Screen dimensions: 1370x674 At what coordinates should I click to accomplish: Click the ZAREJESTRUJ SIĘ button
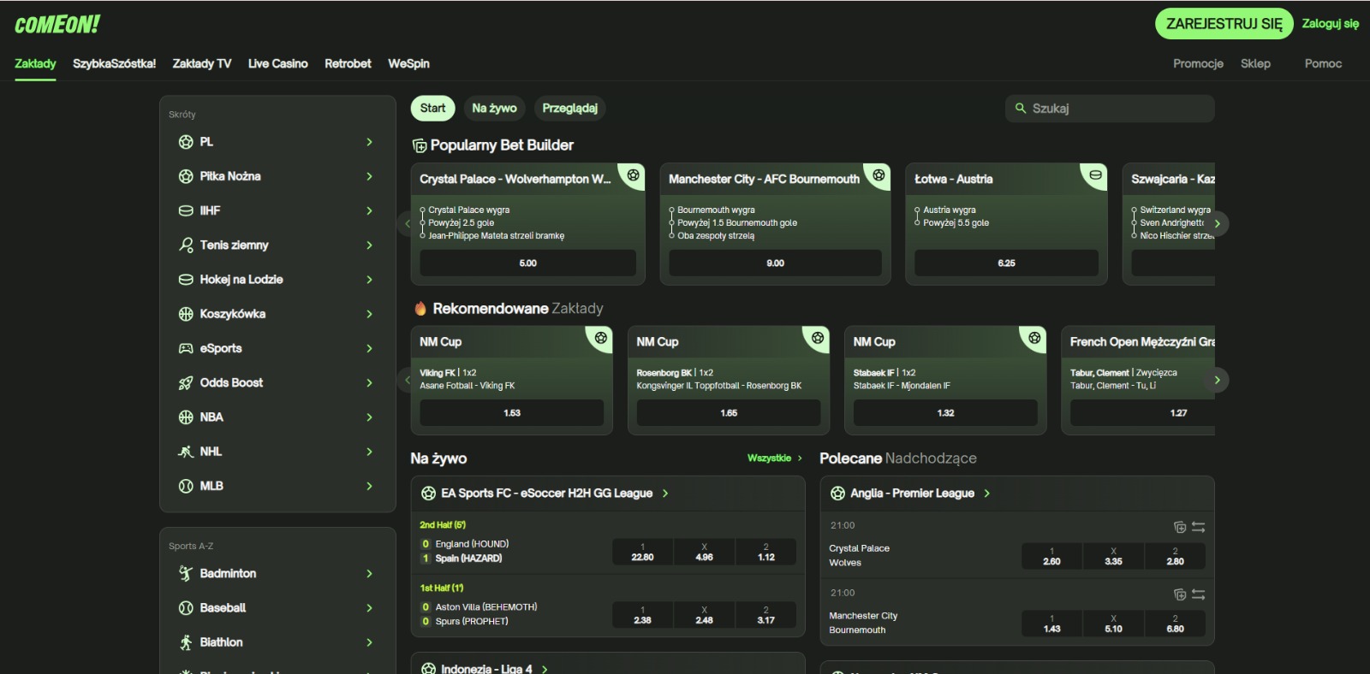pos(1224,24)
